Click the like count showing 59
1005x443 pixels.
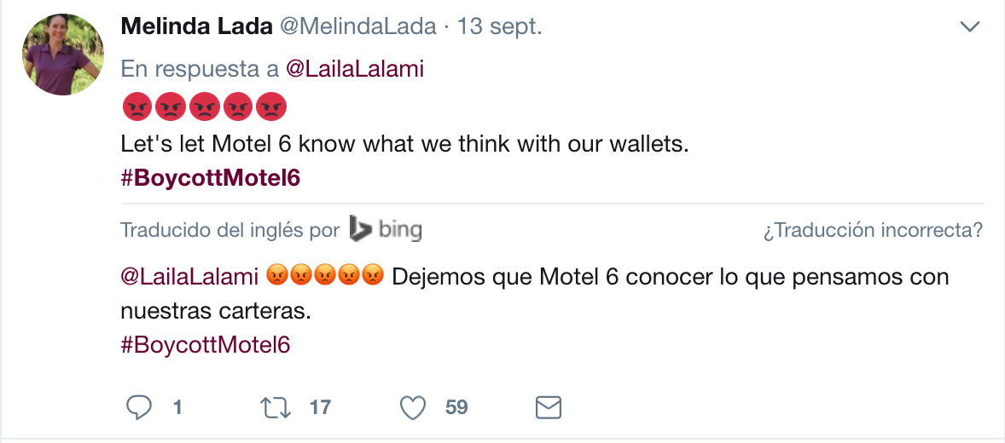tap(456, 408)
